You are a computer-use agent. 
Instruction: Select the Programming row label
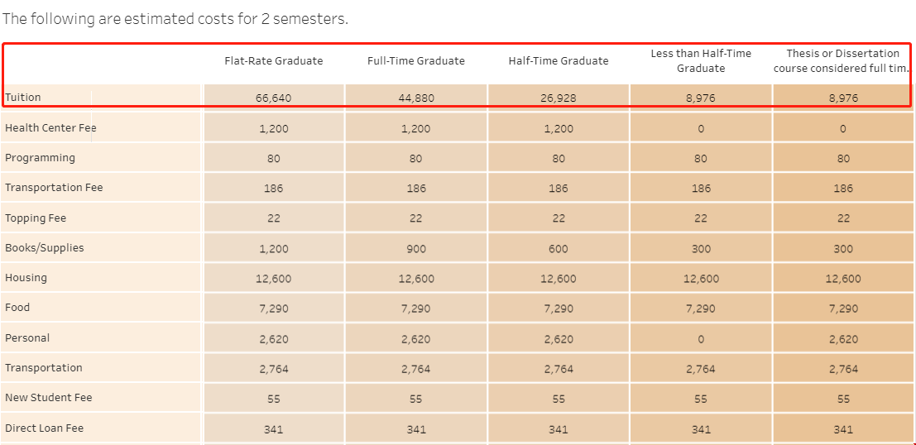(x=40, y=158)
